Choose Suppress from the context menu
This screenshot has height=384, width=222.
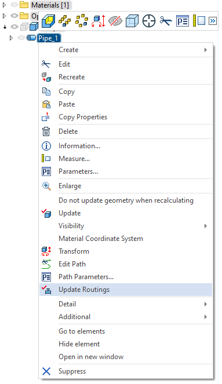coord(126,371)
